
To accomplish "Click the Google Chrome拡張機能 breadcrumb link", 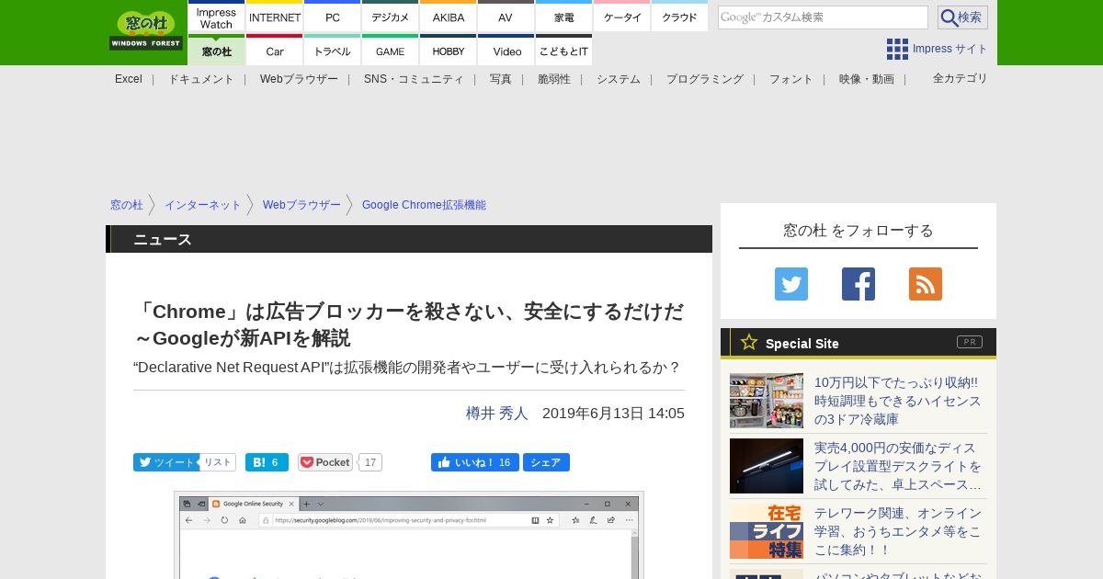I will 424,205.
